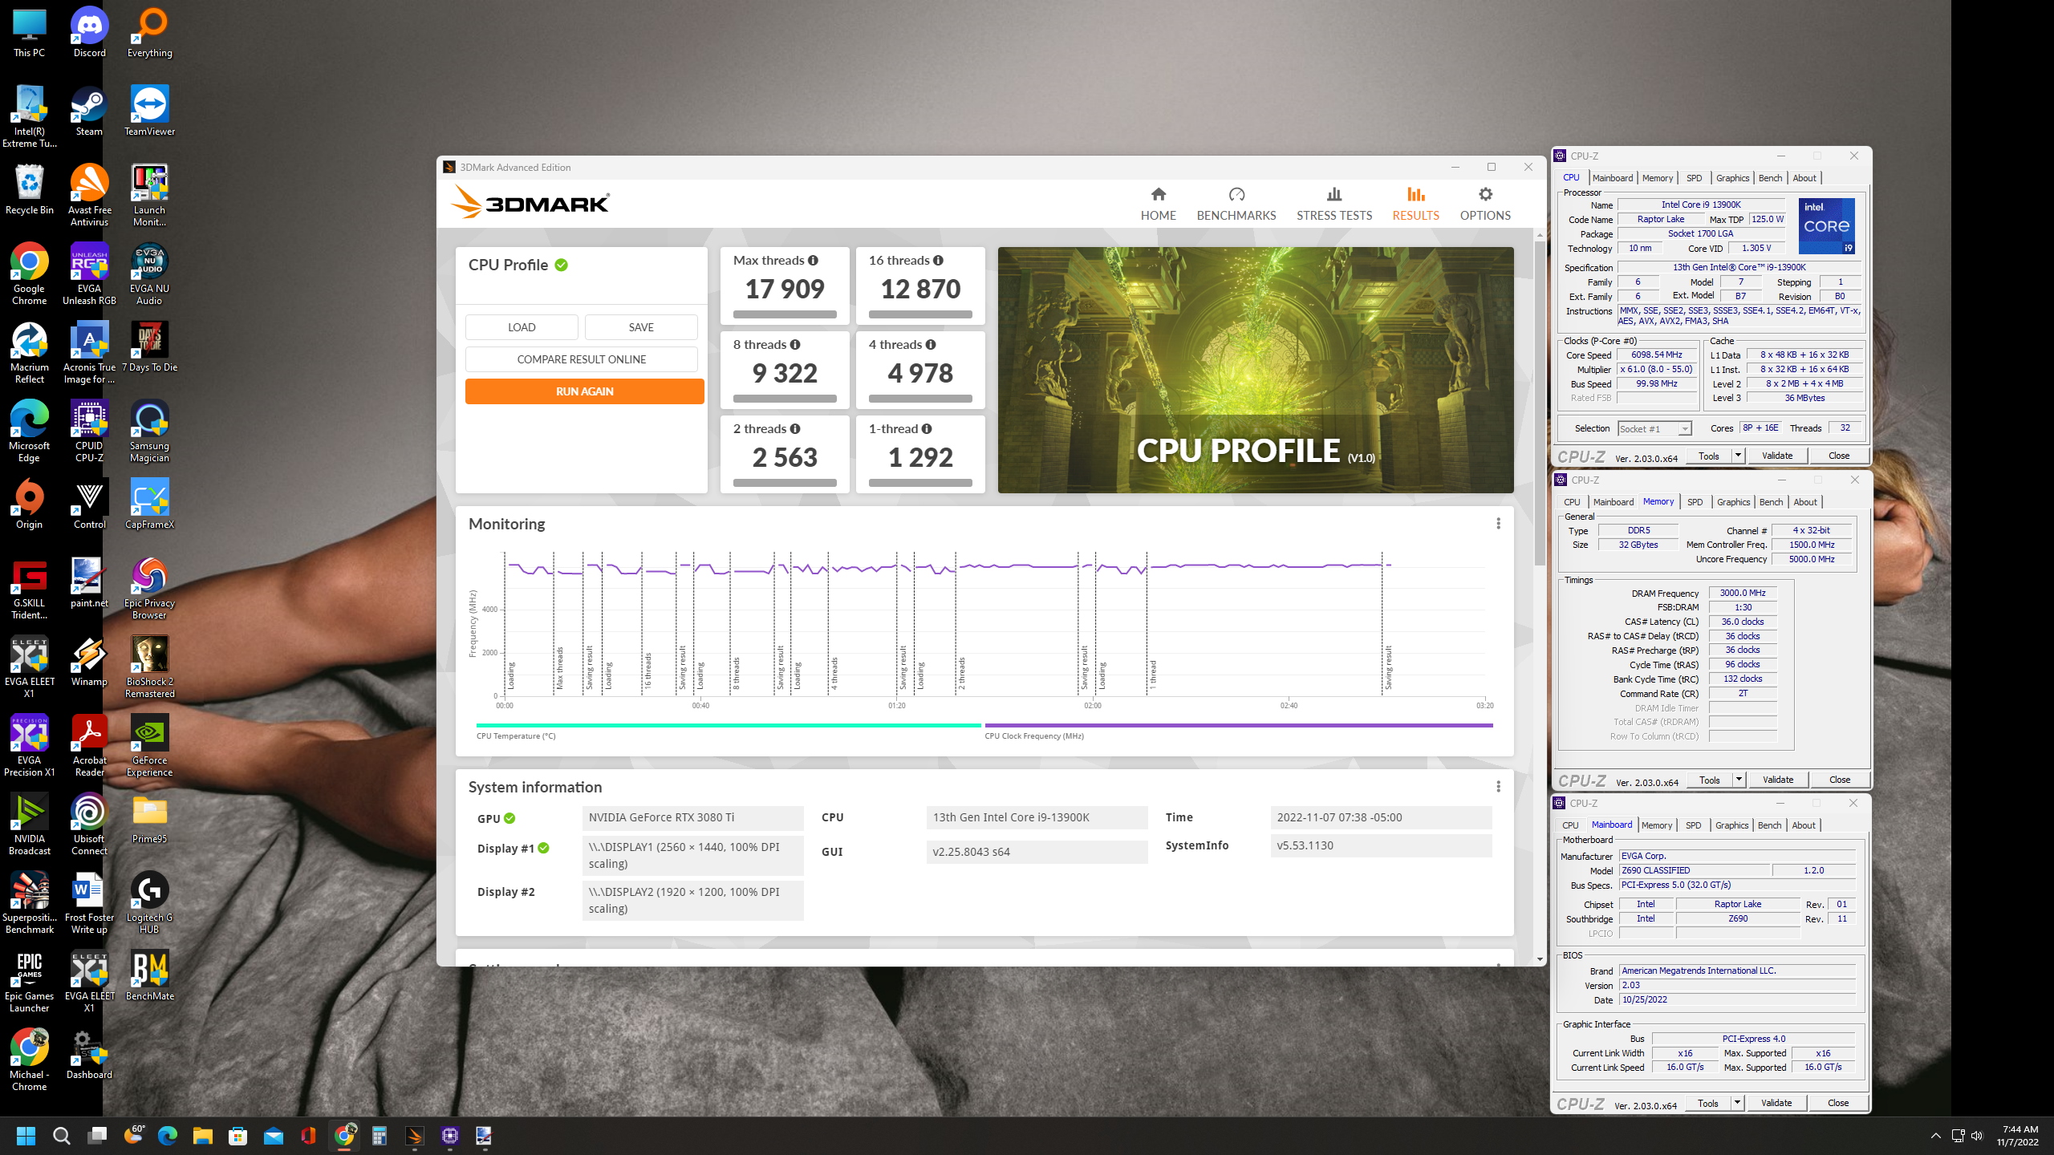The image size is (2054, 1155).
Task: Click the 2 threads info icon
Action: [x=795, y=428]
